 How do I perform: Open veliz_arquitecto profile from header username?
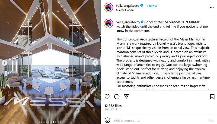click(x=127, y=5)
